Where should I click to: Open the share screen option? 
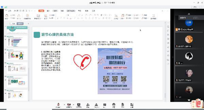79,105
